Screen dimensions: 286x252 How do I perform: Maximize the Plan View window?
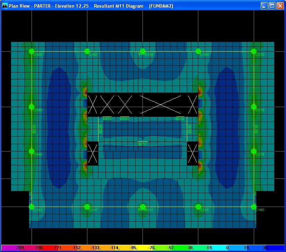coord(272,6)
